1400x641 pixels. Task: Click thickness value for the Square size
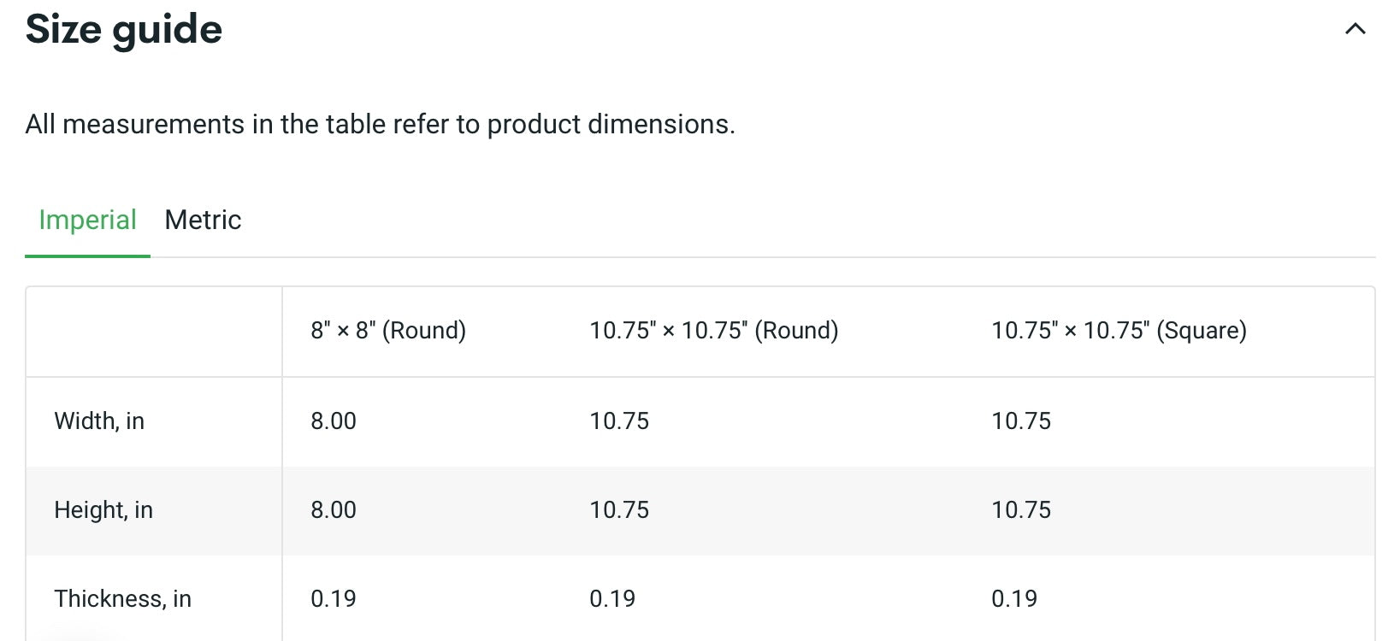pyautogui.click(x=1014, y=599)
